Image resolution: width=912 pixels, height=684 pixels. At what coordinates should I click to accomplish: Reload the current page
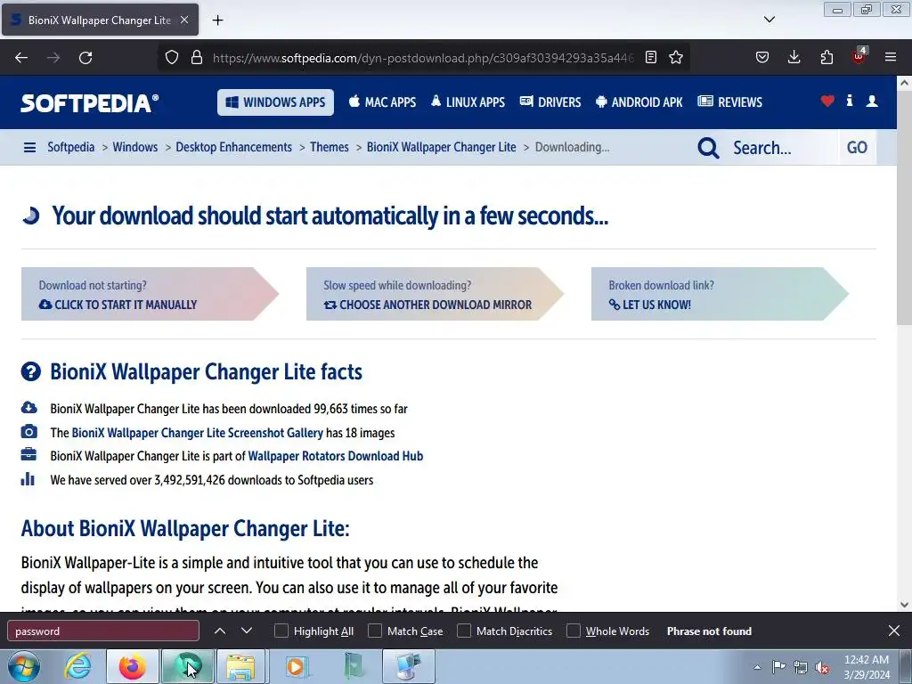click(85, 58)
